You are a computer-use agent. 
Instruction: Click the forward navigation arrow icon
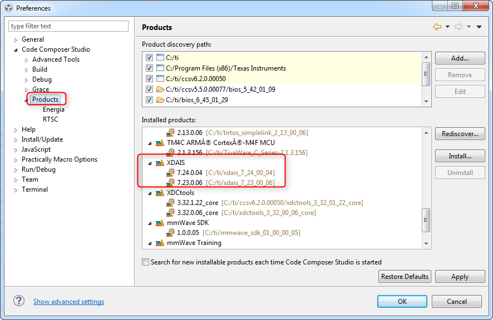click(x=459, y=27)
